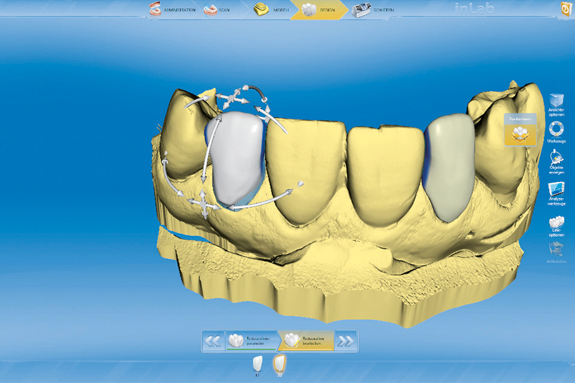Image resolution: width=575 pixels, height=383 pixels.
Task: Open the Werkzeuge tool wheel
Action: click(x=556, y=130)
